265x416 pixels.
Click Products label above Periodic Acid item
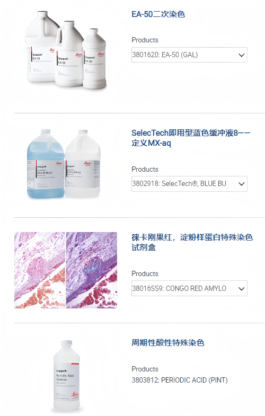(145, 369)
